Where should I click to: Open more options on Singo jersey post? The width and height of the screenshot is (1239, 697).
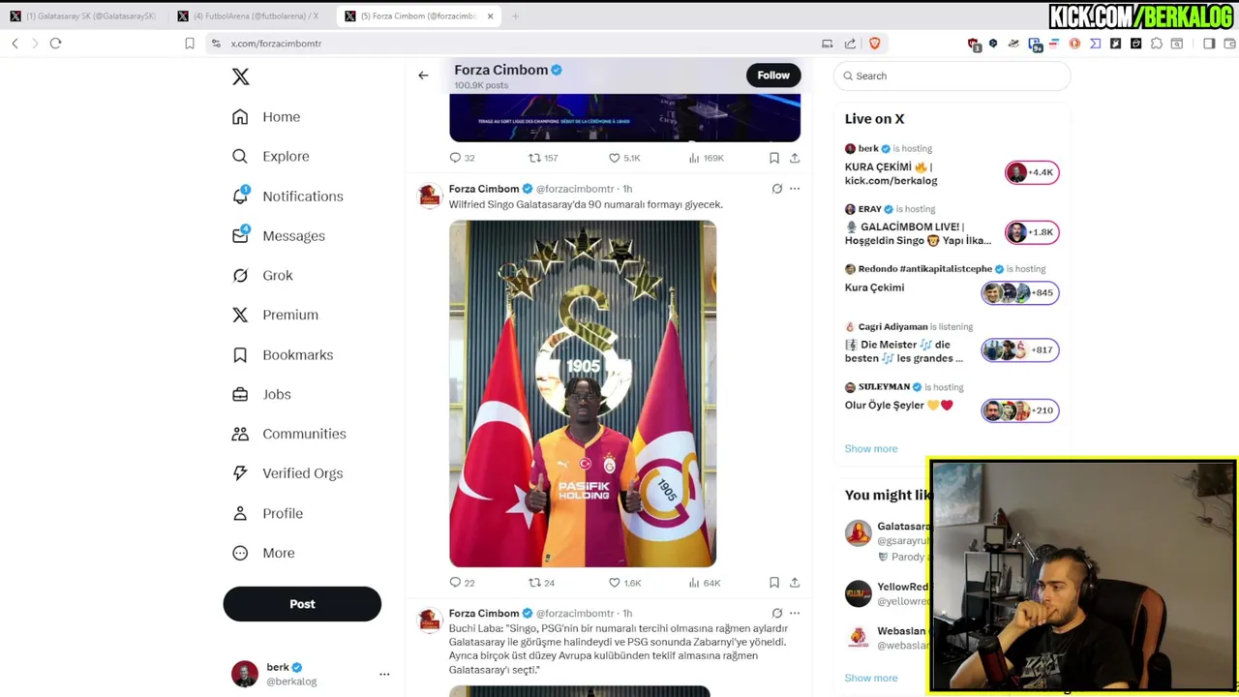(x=795, y=189)
